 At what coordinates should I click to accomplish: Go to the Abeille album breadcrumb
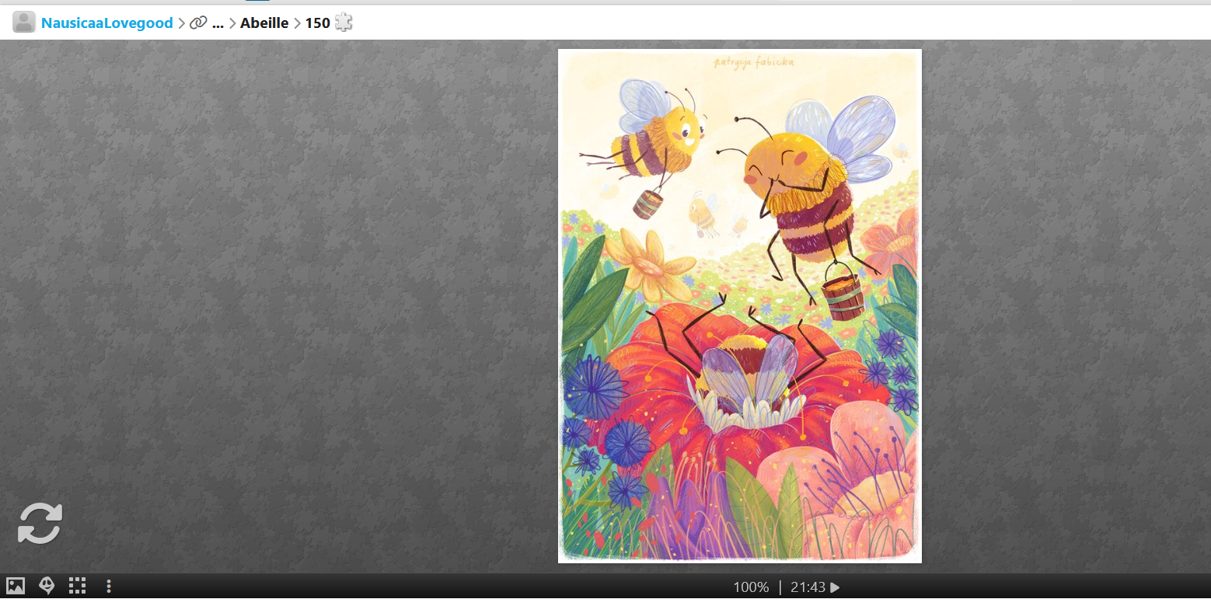coord(264,23)
